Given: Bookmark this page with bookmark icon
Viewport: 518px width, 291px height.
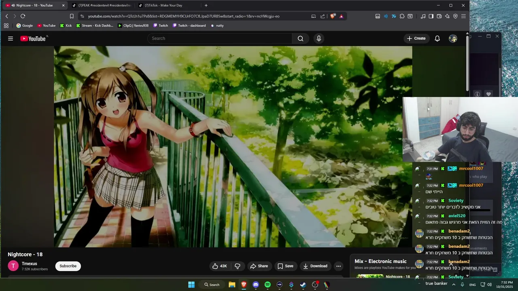Looking at the screenshot, I should click(x=72, y=16).
